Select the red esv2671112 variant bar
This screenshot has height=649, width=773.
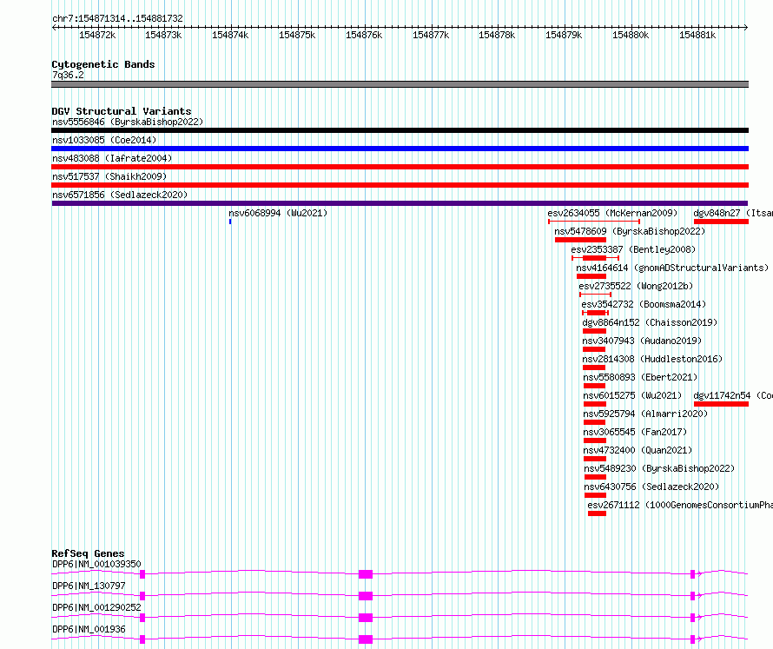(597, 513)
